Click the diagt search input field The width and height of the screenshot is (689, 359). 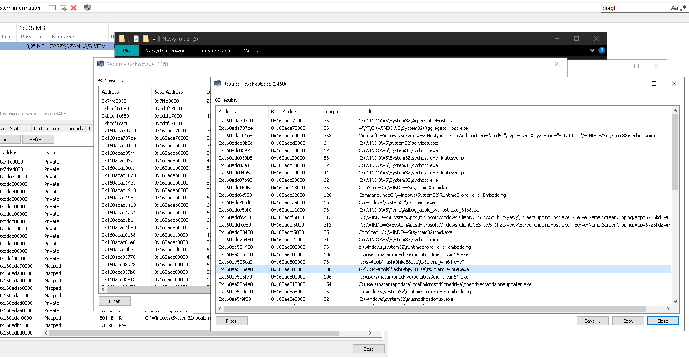coord(635,8)
